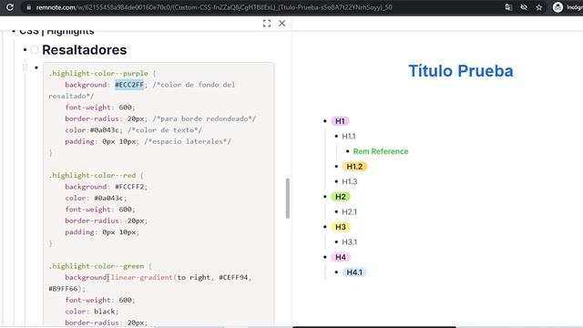Click the yellow highlighted H3 item

pos(341,227)
